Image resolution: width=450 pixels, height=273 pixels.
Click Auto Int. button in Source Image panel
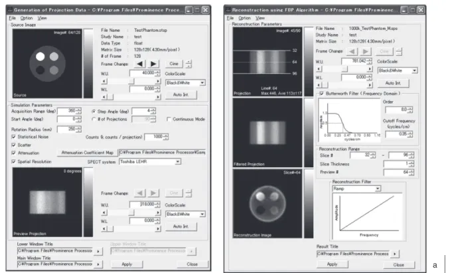click(x=181, y=95)
